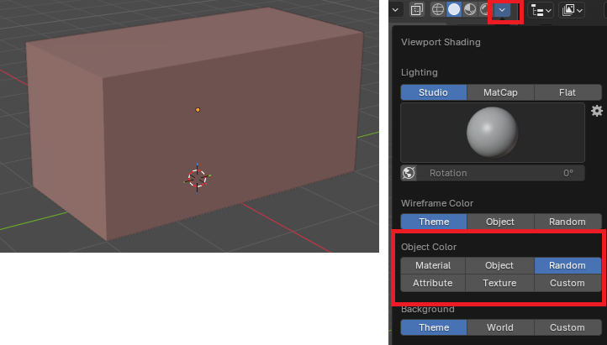Choose Object for Wireframe Color
This screenshot has width=607, height=345.
click(x=500, y=222)
